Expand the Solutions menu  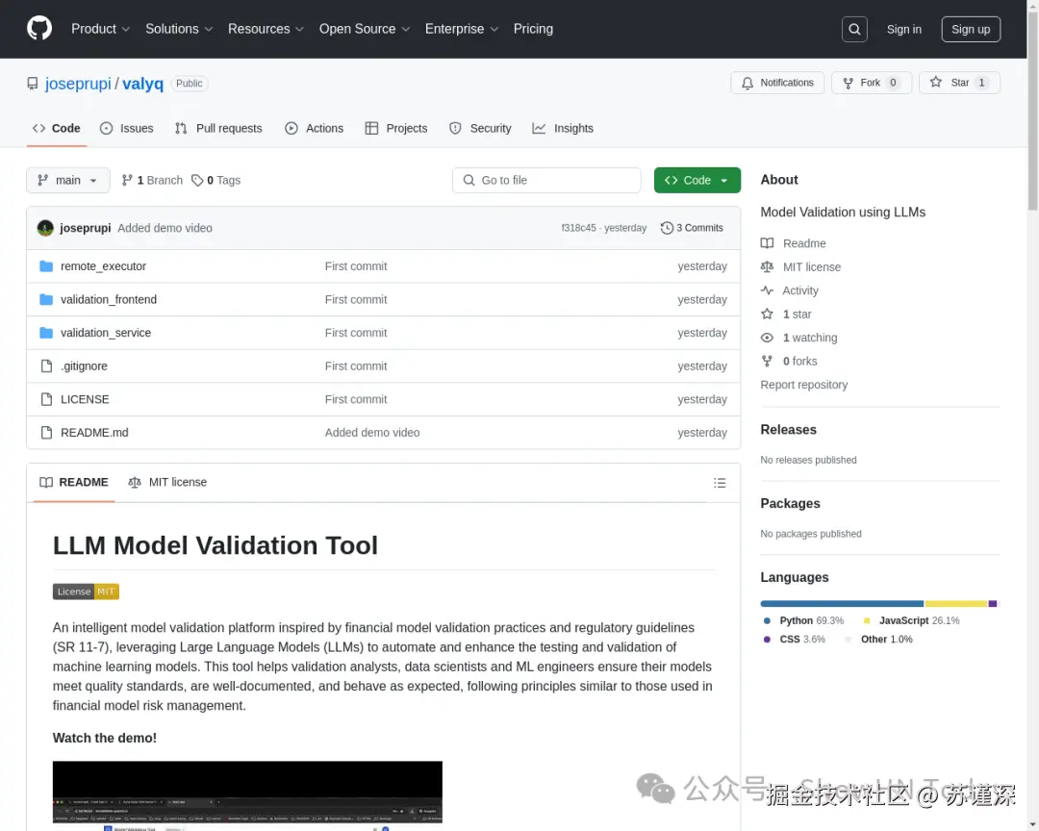tap(179, 29)
